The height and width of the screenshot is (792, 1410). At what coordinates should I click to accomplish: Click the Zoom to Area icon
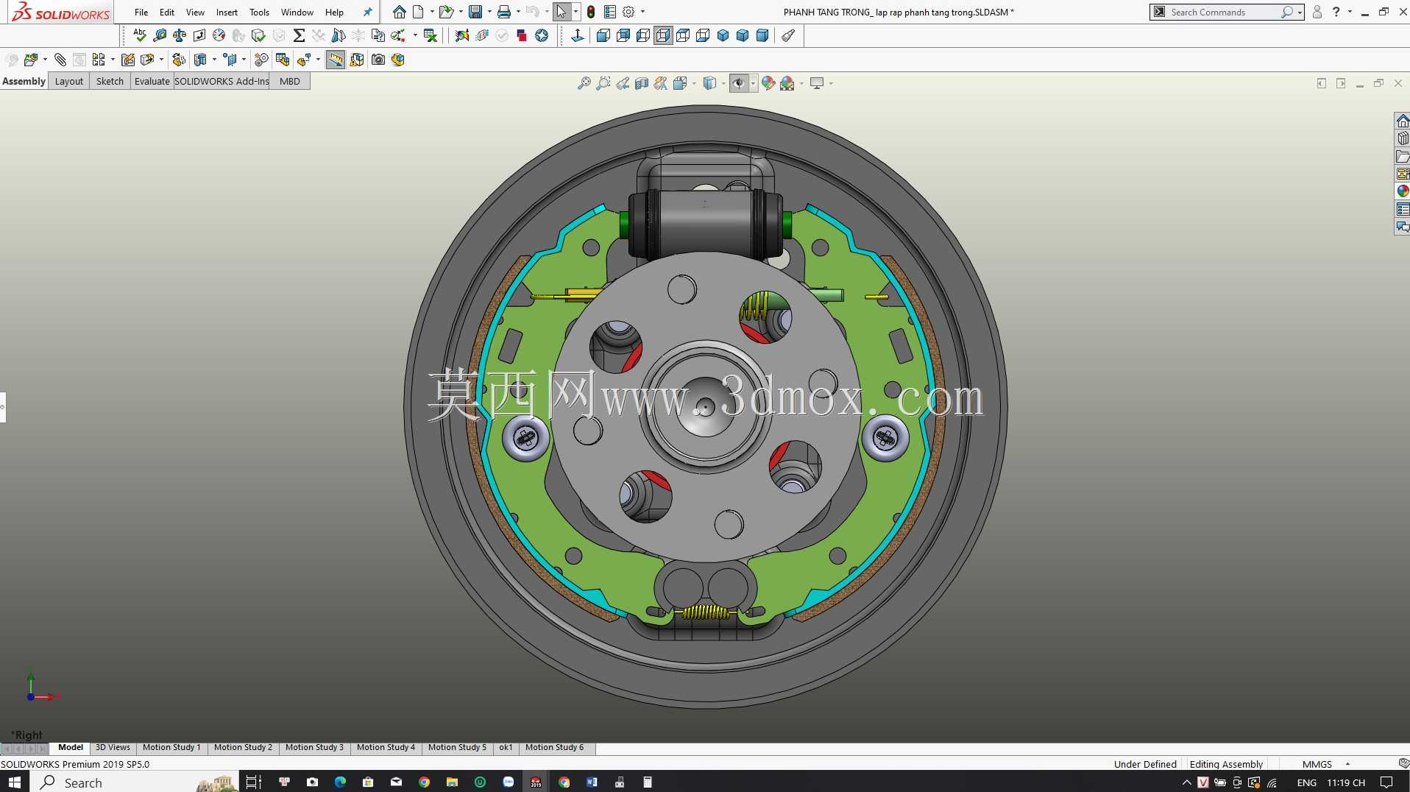[x=603, y=83]
